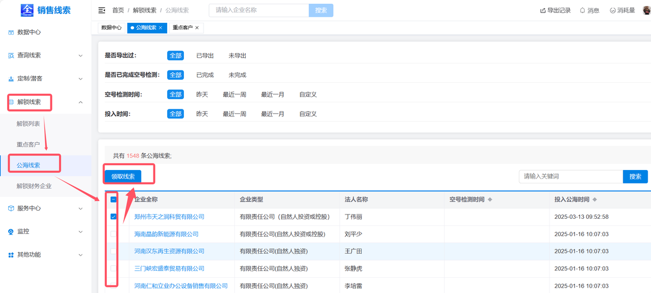Close the 公海线索 tab
Image resolution: width=651 pixels, height=293 pixels.
(160, 28)
